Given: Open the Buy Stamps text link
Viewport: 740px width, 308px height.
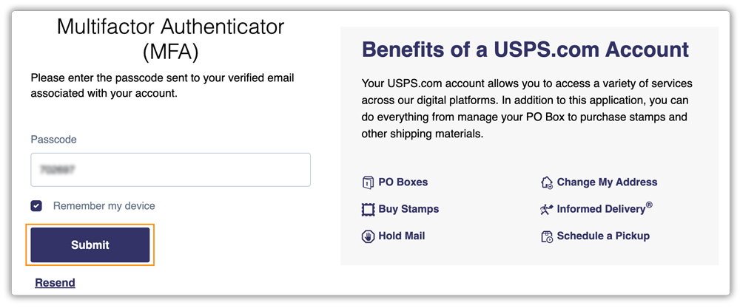Looking at the screenshot, I should [x=408, y=210].
